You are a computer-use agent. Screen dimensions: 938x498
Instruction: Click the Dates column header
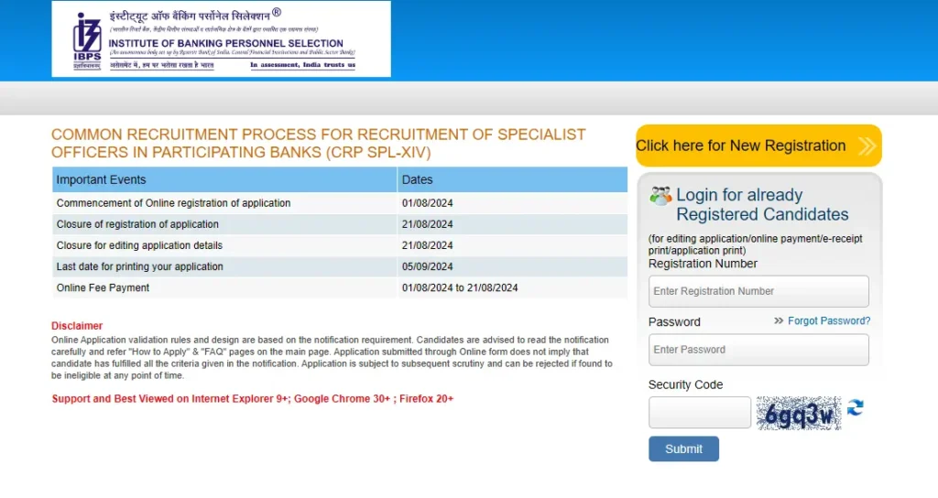point(512,179)
